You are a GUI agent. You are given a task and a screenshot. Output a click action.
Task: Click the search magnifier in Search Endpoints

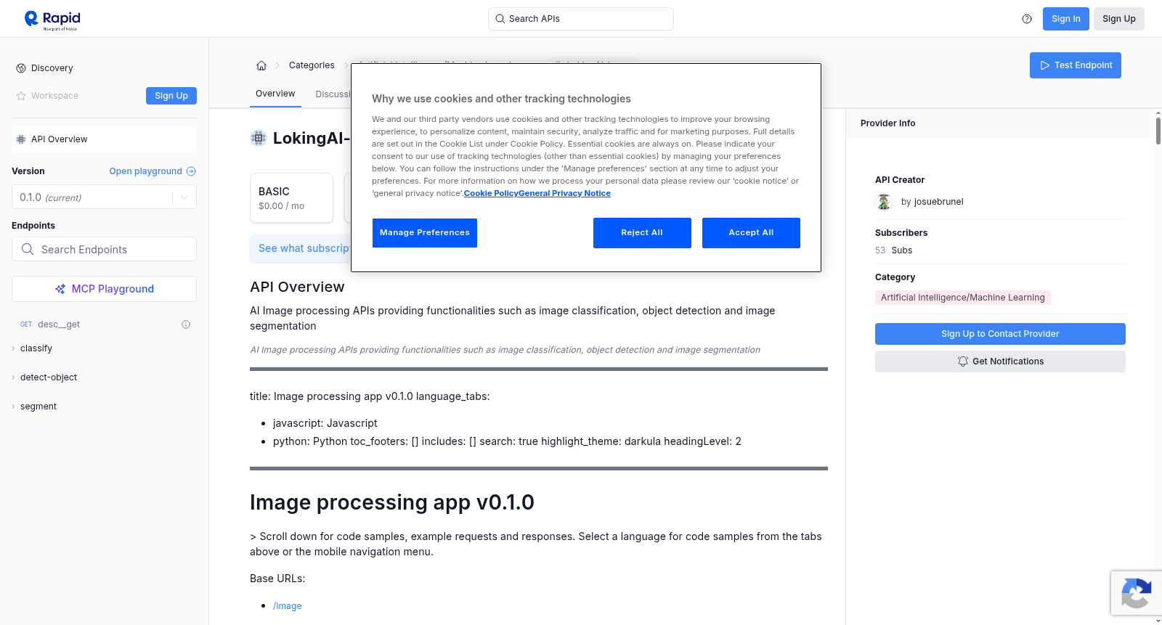pyautogui.click(x=28, y=249)
